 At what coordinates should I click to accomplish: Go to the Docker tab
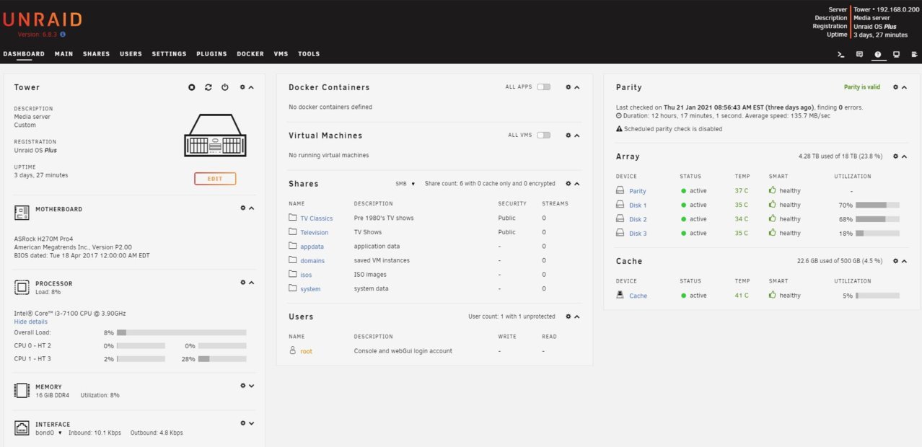250,54
